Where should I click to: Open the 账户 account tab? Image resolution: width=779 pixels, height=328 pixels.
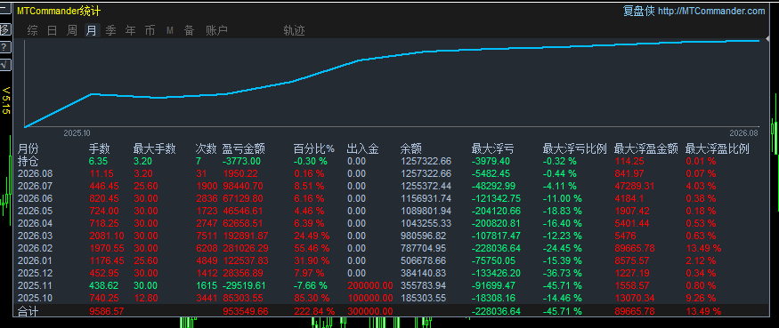pos(217,31)
